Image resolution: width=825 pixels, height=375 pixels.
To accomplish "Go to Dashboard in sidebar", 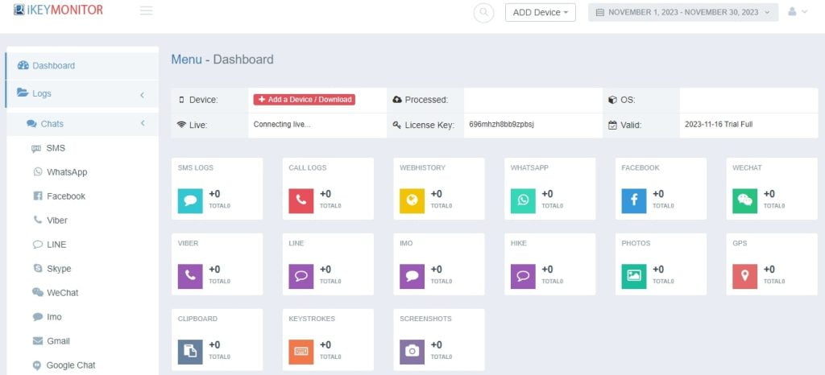I will click(82, 66).
